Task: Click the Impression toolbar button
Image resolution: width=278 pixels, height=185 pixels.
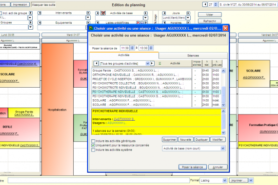Action: [x=20, y=4]
